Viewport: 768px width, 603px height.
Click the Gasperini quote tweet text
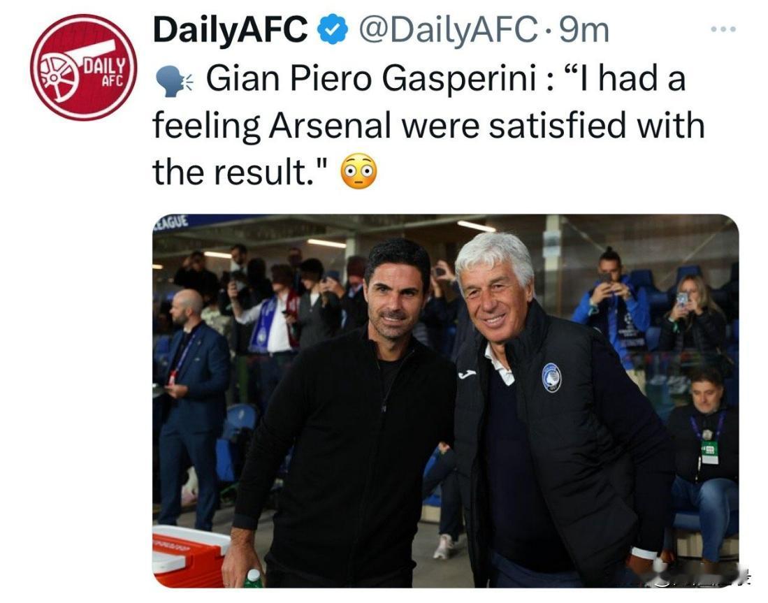428,126
